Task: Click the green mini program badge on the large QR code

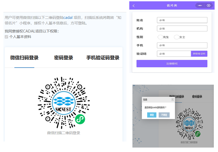Action: (80, 119)
